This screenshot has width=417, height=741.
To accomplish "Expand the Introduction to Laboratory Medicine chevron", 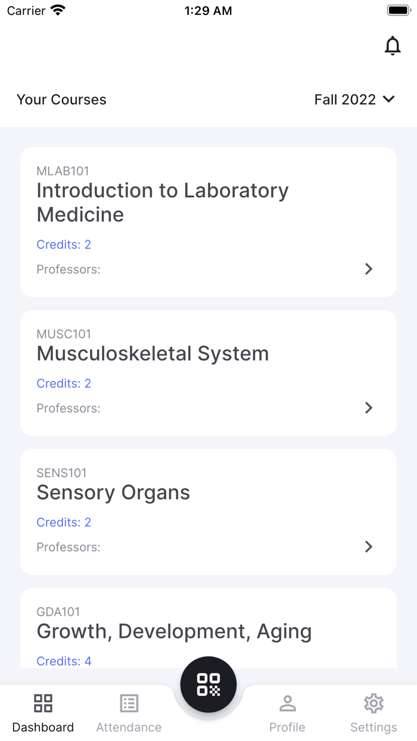I will [x=369, y=269].
